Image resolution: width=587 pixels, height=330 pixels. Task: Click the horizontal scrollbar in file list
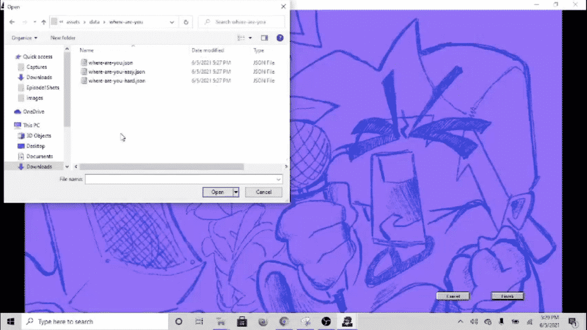click(x=161, y=167)
